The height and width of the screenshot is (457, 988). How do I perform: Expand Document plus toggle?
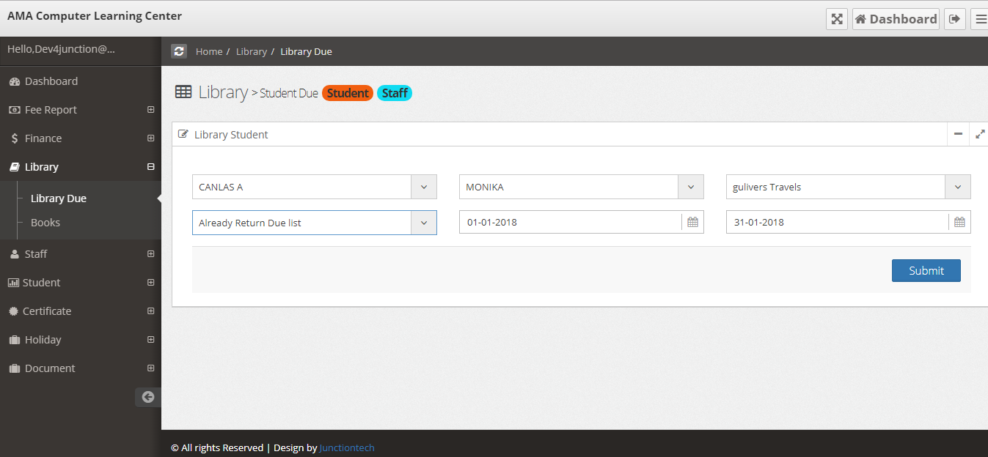[x=150, y=368]
